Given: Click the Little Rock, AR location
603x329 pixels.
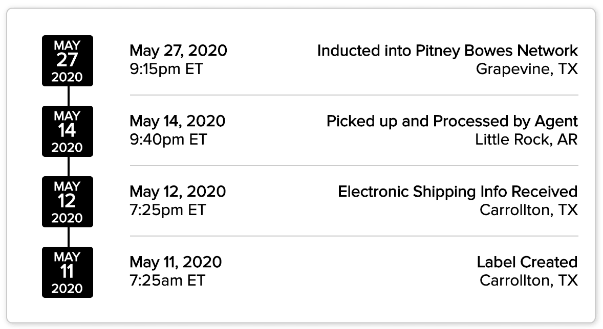Looking at the screenshot, I should (526, 139).
